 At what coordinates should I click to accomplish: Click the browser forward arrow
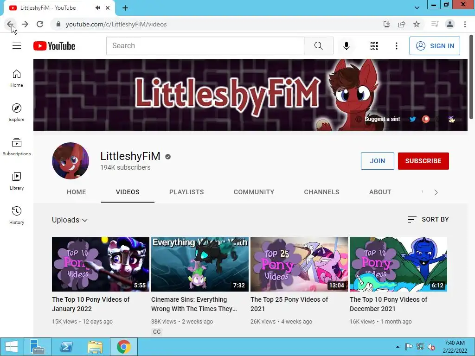click(25, 24)
